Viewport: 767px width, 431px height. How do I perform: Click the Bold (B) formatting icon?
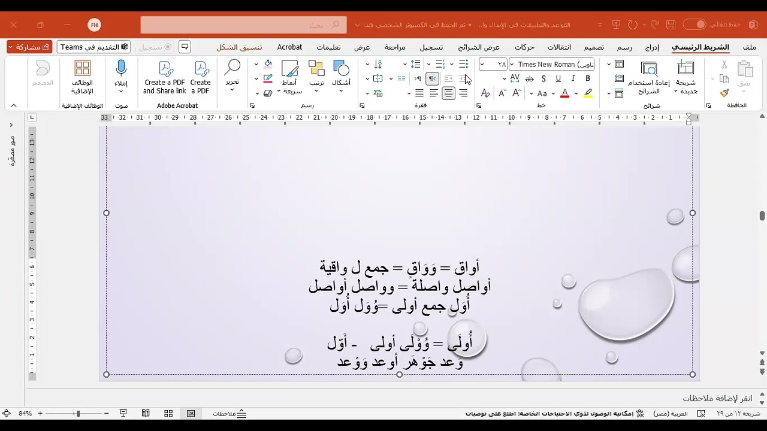(x=588, y=78)
